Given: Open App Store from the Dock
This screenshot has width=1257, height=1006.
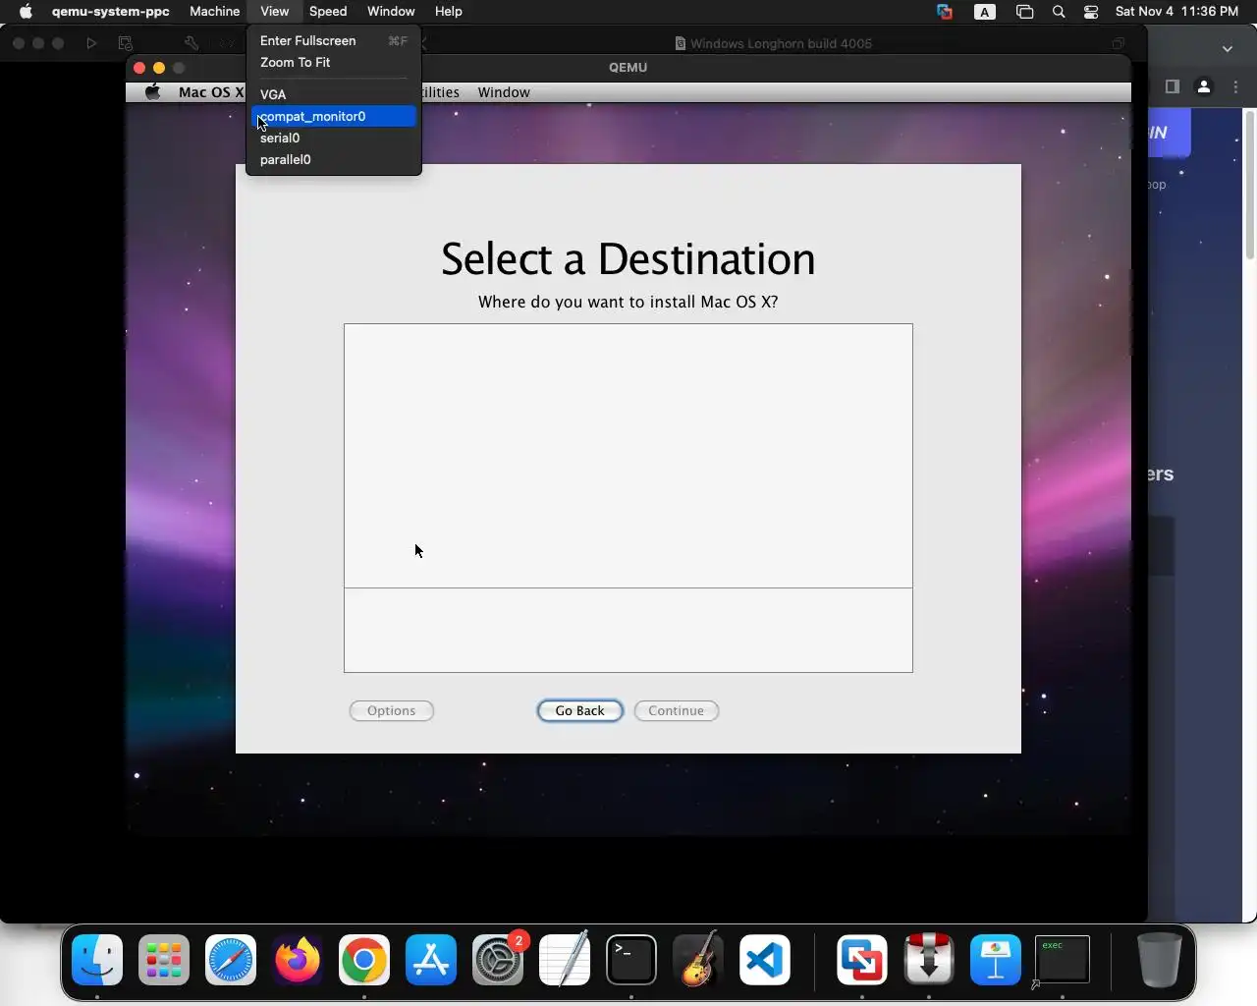Looking at the screenshot, I should (431, 960).
